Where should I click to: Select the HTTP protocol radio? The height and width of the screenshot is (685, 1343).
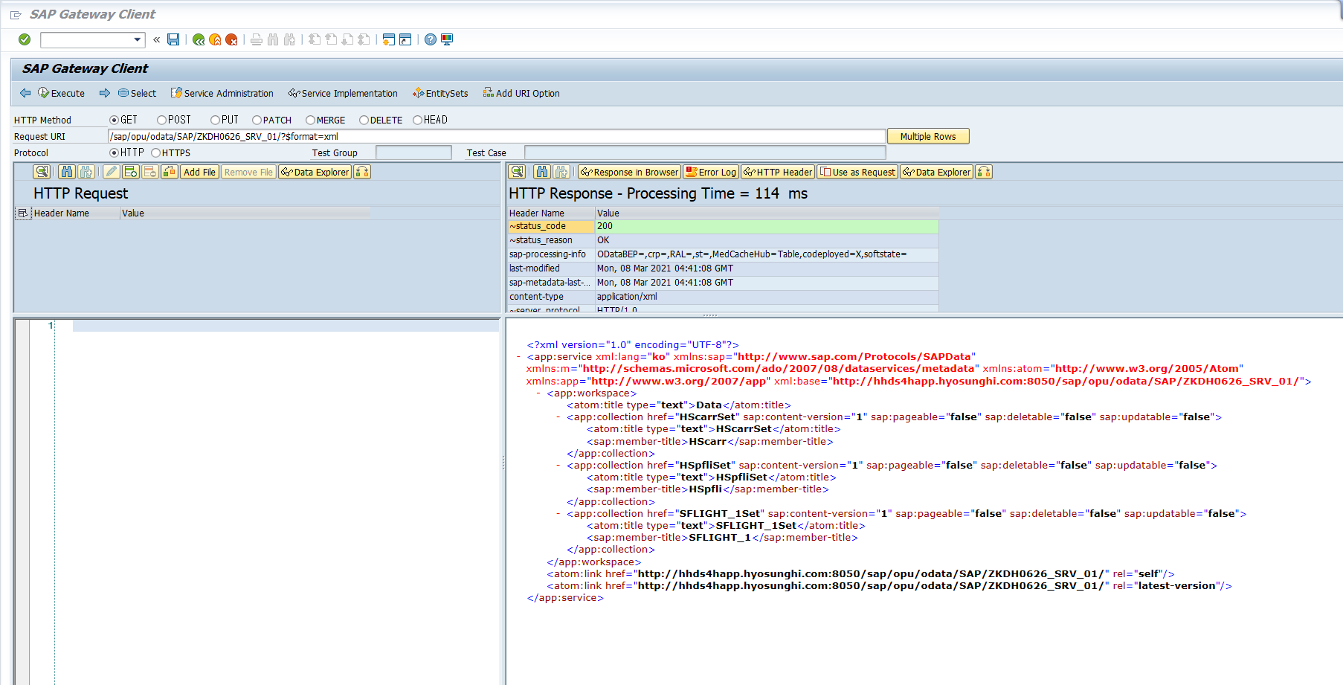pyautogui.click(x=114, y=152)
